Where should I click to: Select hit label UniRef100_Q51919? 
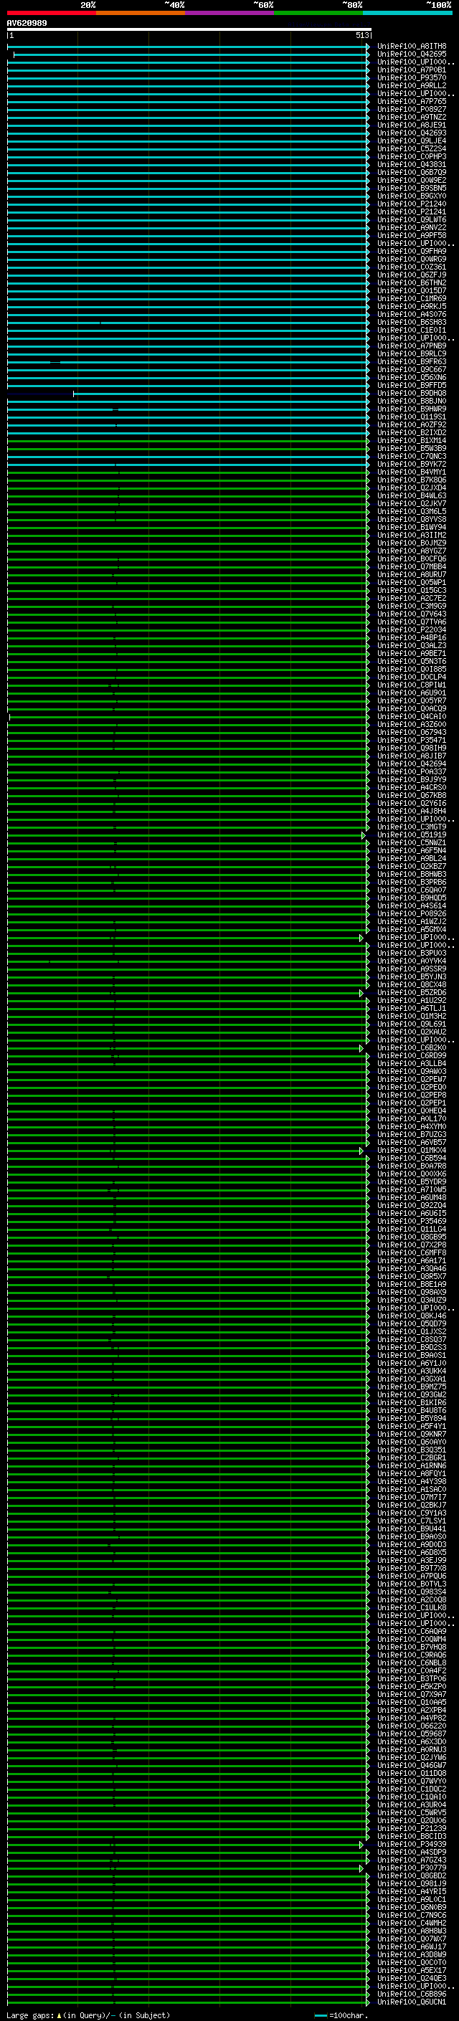point(412,834)
